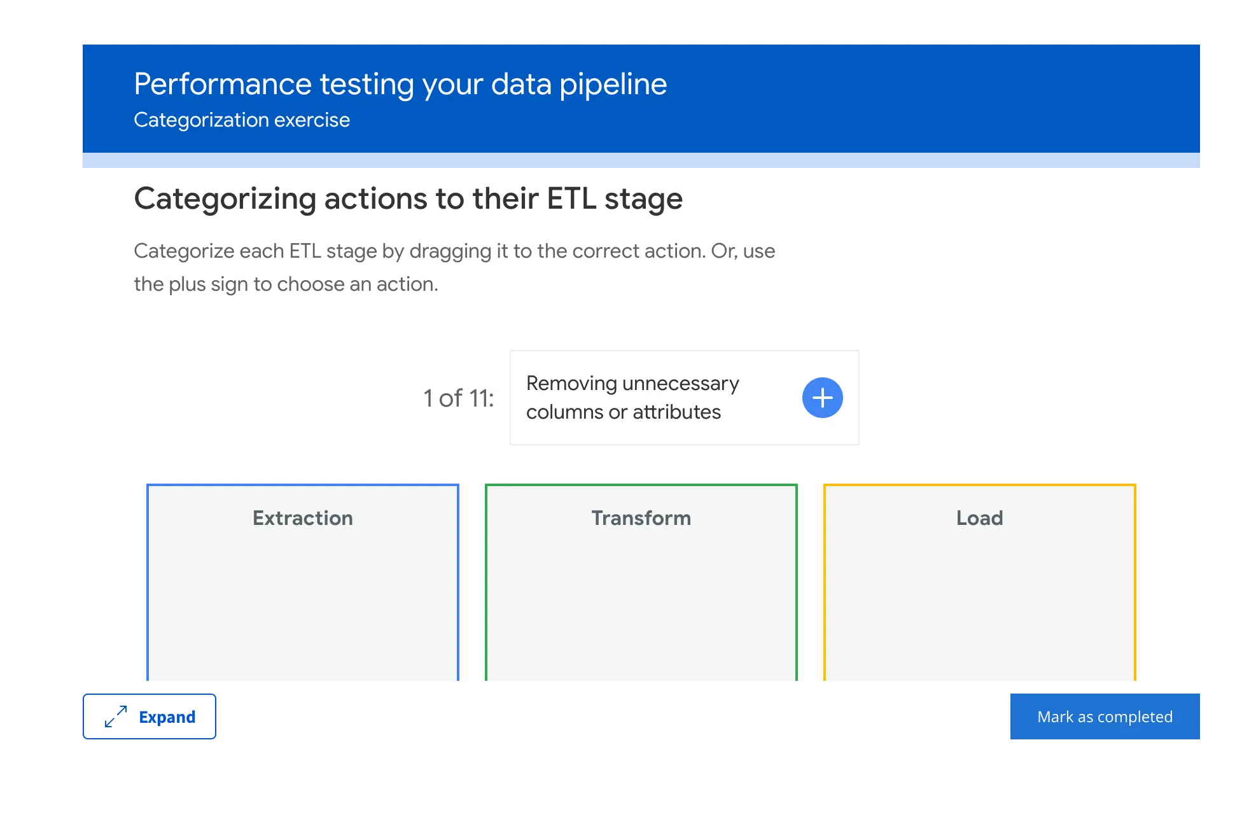Click the blue plus sign icon

[822, 398]
